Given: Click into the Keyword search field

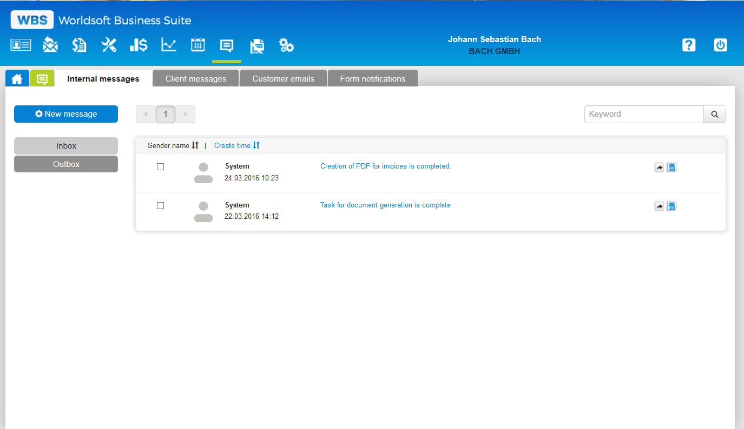Looking at the screenshot, I should tap(644, 114).
